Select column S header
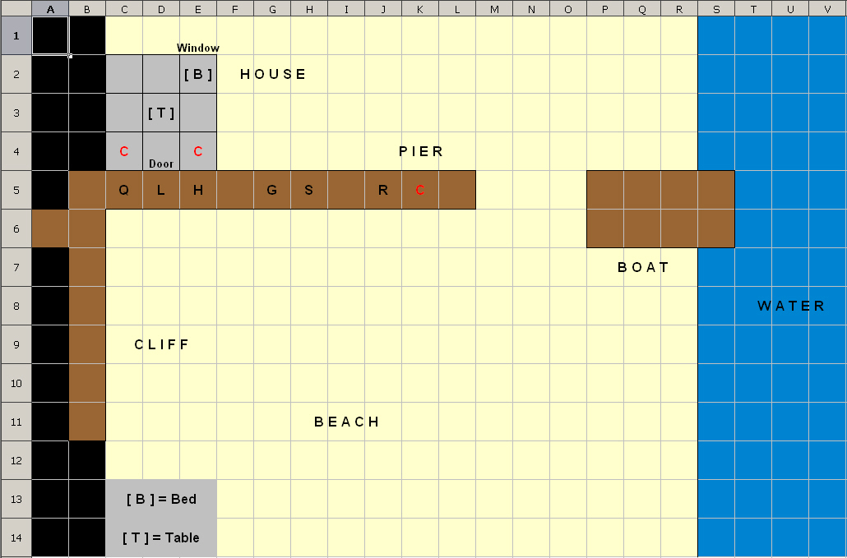847x558 pixels. pyautogui.click(x=716, y=8)
